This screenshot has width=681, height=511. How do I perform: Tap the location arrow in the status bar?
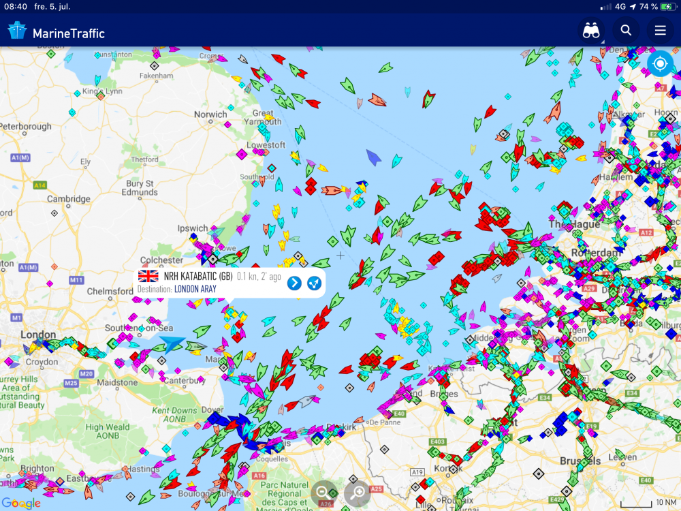[633, 7]
